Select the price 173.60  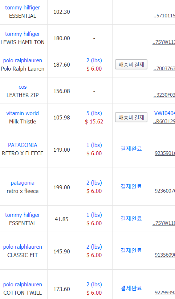pyautogui.click(x=62, y=289)
